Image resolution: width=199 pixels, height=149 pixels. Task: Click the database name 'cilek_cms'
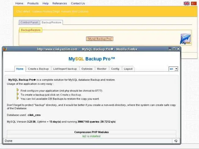(34, 115)
